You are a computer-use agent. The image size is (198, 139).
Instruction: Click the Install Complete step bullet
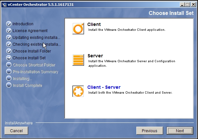pos(9,85)
